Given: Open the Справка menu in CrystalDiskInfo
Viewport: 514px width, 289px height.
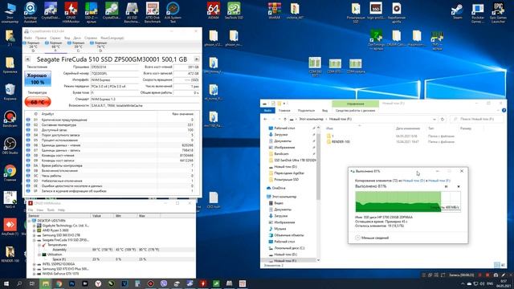Looking at the screenshot, I should pos(91,38).
